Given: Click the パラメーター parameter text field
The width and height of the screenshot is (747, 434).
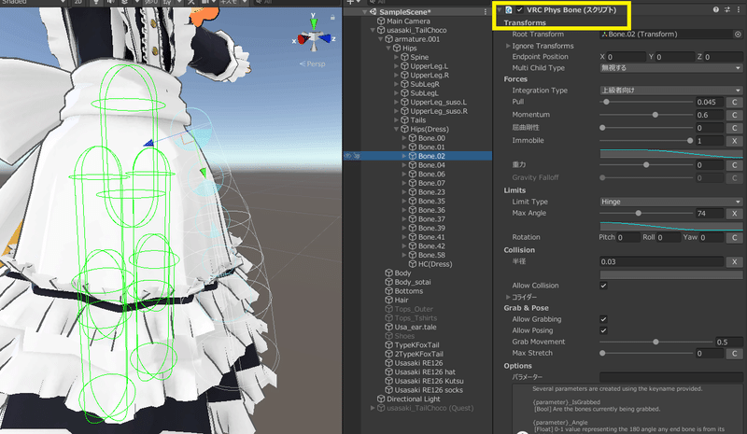Looking at the screenshot, I should coord(670,377).
